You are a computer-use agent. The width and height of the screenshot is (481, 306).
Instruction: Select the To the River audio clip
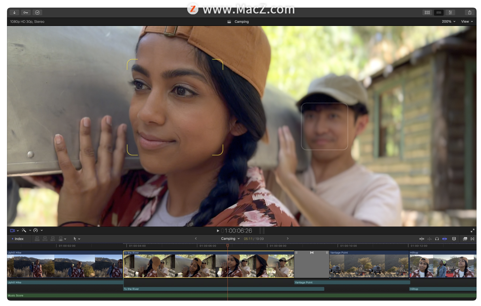(224, 289)
